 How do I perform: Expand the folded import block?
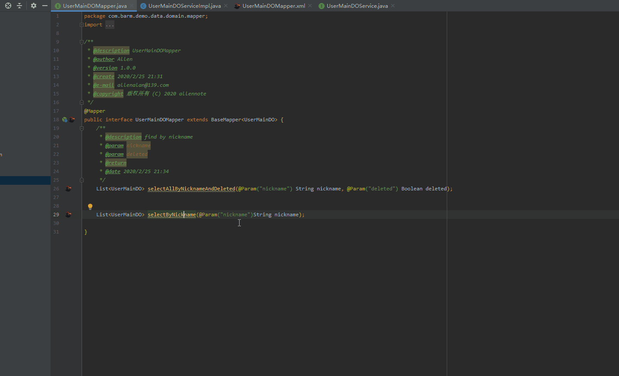pos(82,25)
